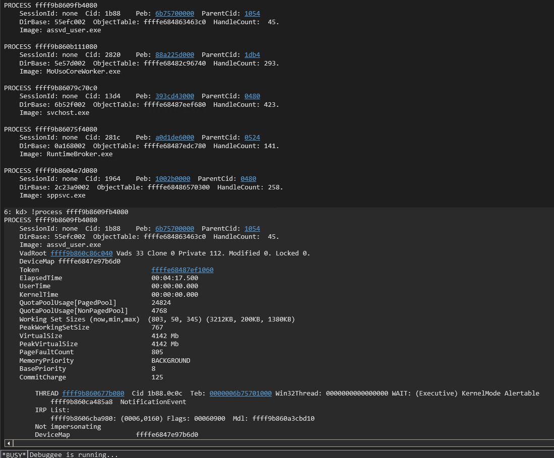Open THREAD ffff9b860677b080 link
The width and height of the screenshot is (554, 458).
click(x=93, y=394)
